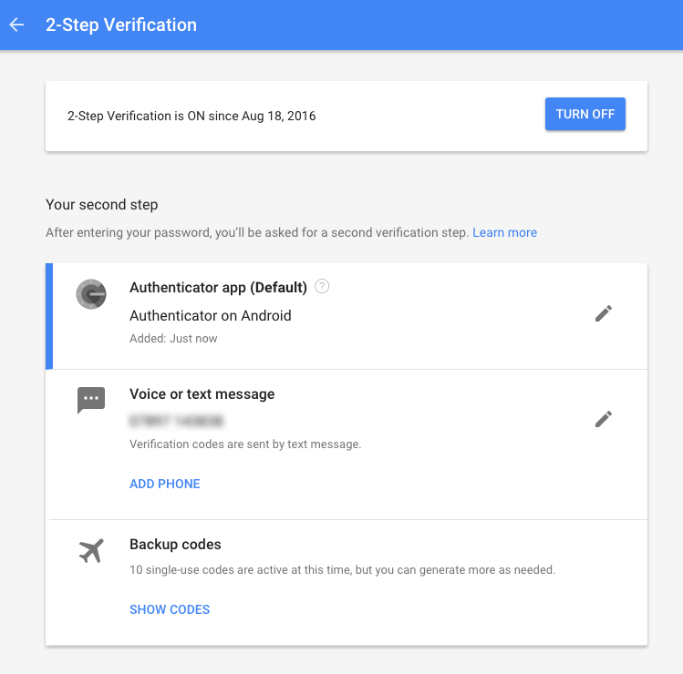
Task: Turn off 2-Step Verification
Action: (x=585, y=114)
